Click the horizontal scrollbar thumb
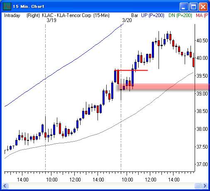Screen dimensions: 210x191 (x=198, y=186)
